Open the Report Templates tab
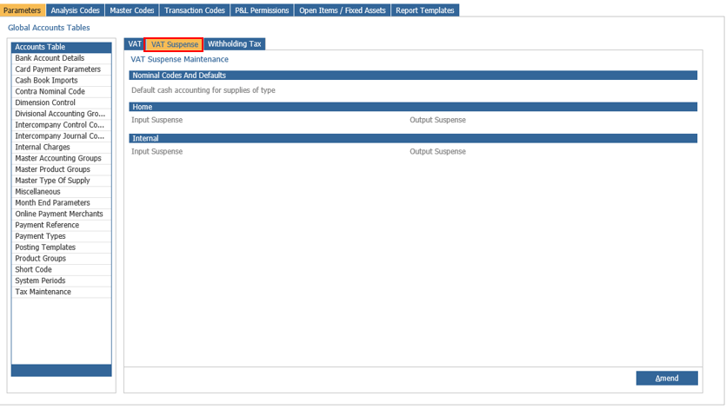 [424, 10]
